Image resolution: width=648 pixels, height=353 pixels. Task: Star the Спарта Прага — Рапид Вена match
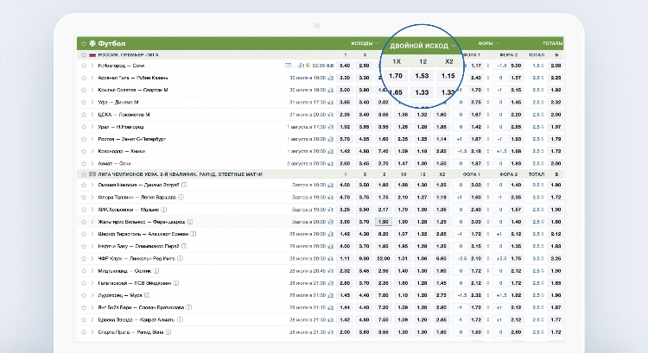pos(84,332)
